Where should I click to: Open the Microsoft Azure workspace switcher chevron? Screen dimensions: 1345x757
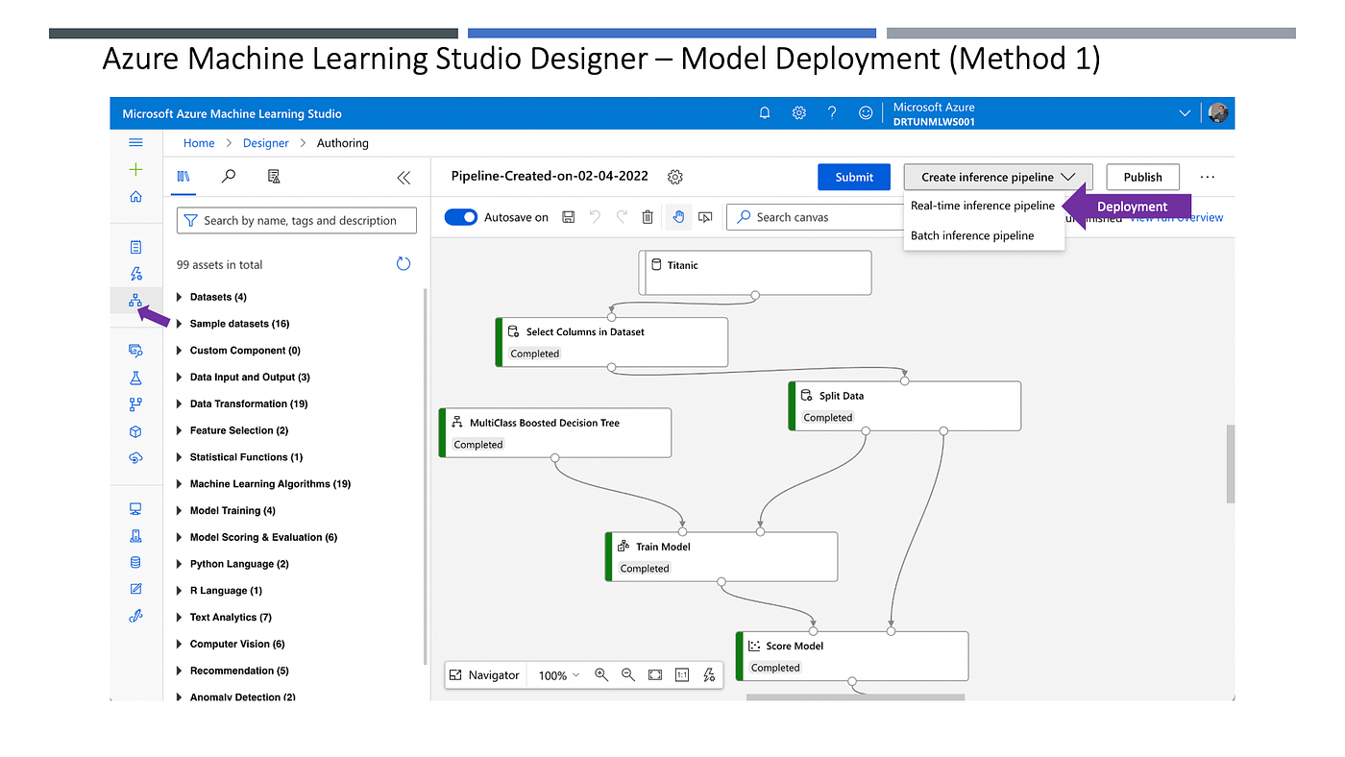(1185, 113)
